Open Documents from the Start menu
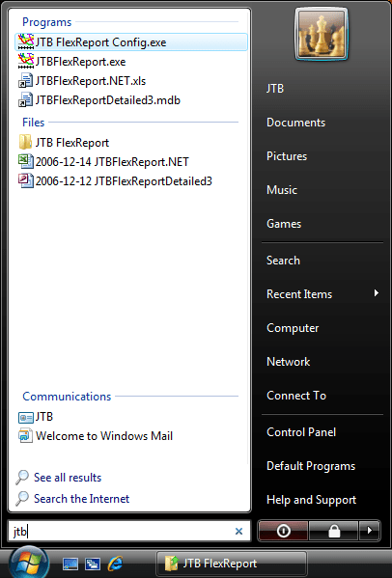This screenshot has height=578, width=392. coord(295,123)
